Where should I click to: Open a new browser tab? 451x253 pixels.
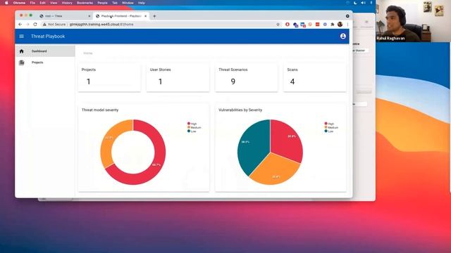coord(154,16)
